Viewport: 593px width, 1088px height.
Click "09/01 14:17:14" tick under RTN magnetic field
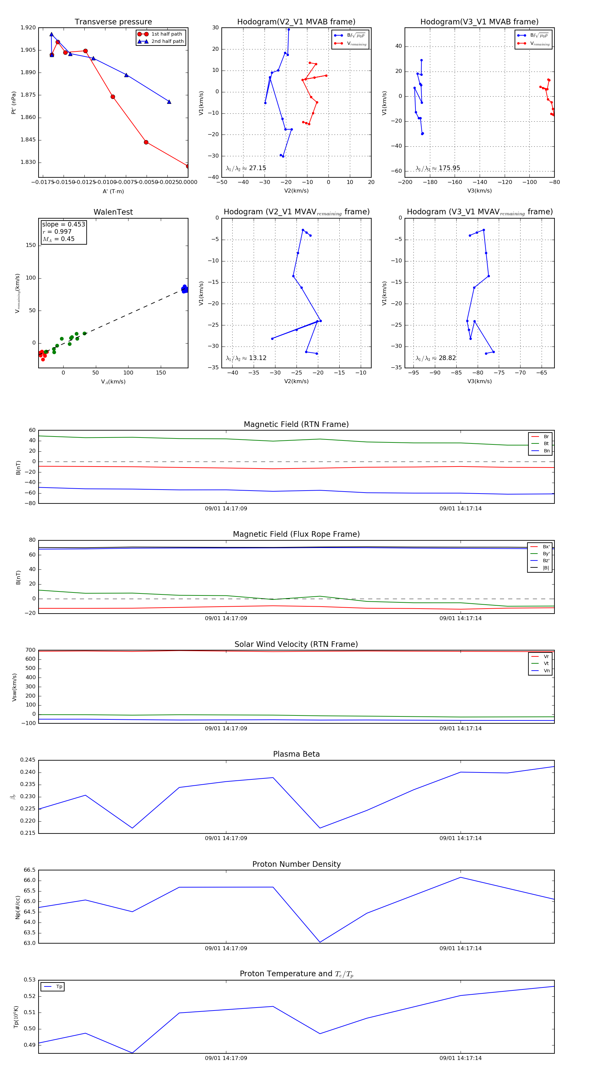(461, 508)
